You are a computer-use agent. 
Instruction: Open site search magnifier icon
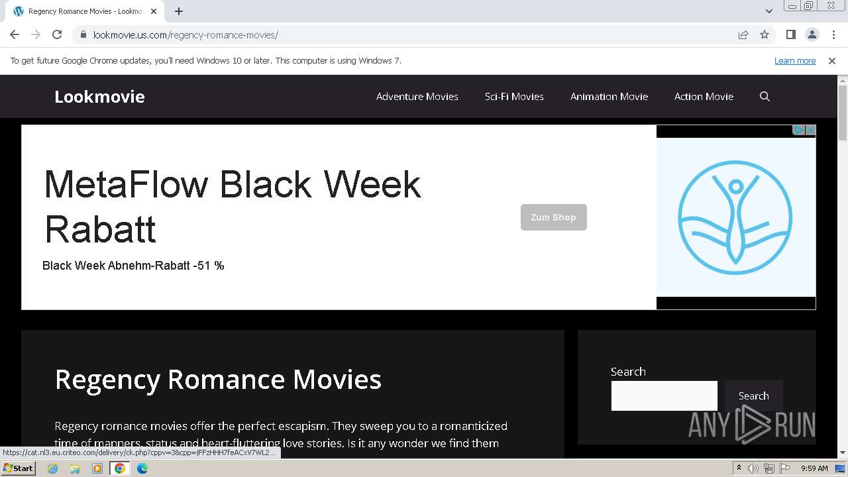765,97
